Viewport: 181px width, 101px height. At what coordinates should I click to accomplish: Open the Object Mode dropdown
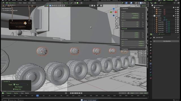tap(12, 3)
